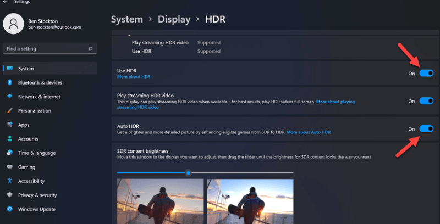Click the Time & language globe icon
Screen dimensions: 440x224
coord(9,153)
